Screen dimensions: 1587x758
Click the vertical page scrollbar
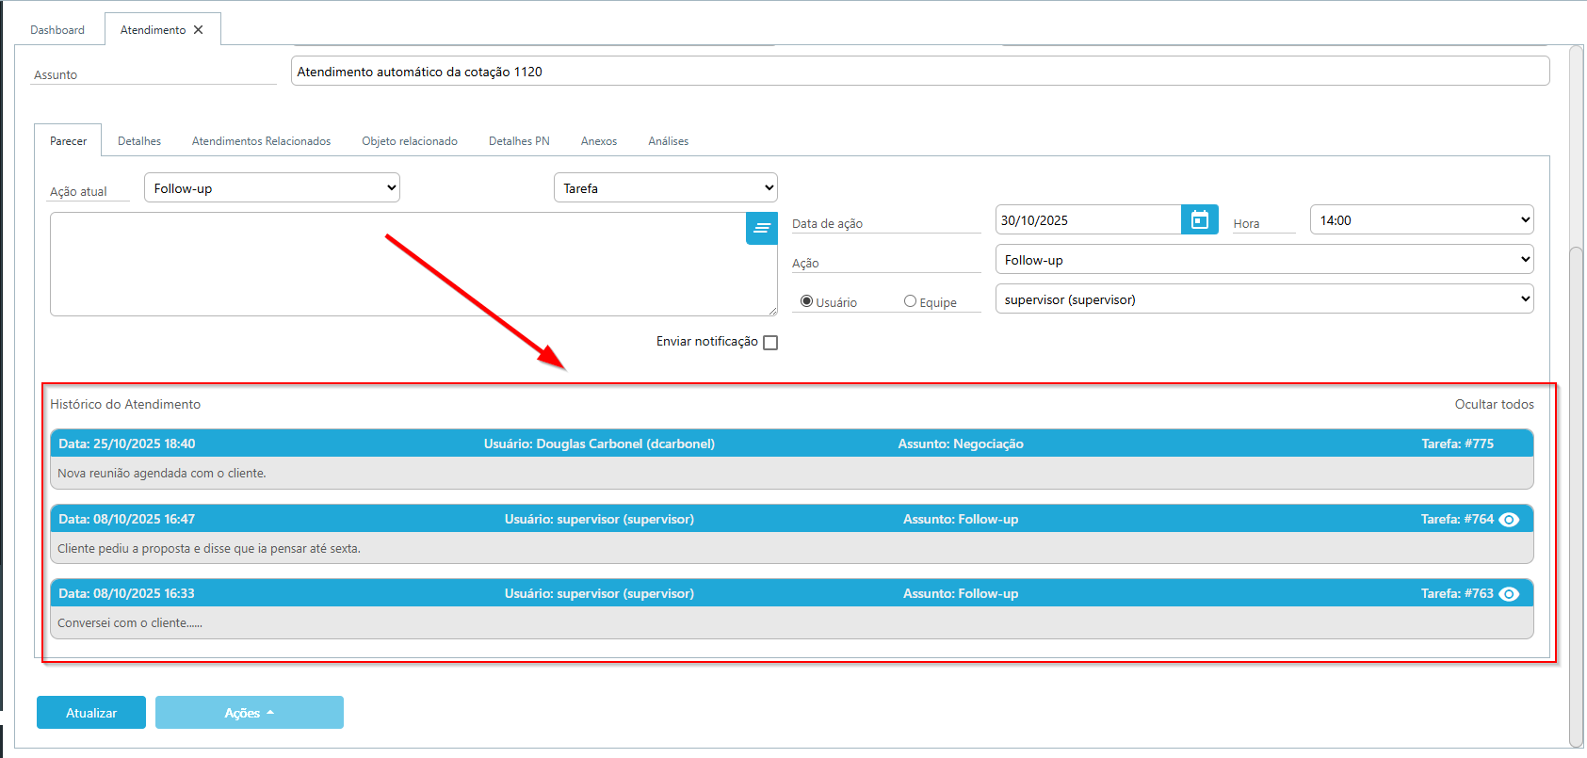click(x=1576, y=471)
